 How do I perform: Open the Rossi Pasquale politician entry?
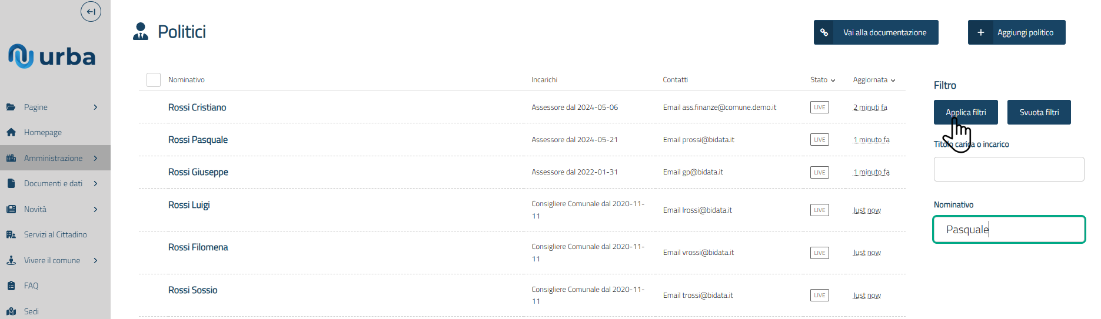(x=198, y=140)
